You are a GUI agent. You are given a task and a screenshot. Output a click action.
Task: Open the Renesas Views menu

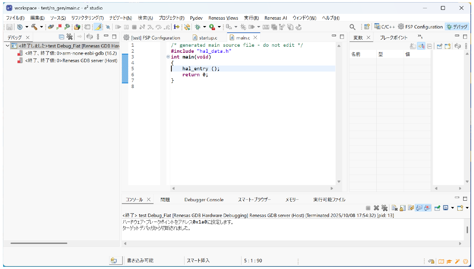[223, 18]
